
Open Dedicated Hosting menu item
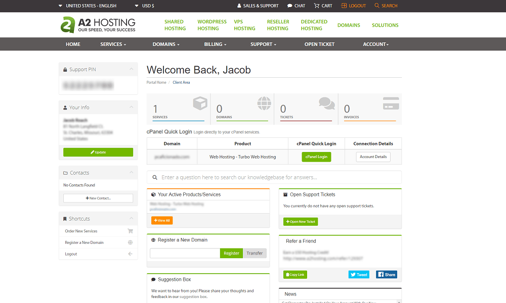(x=314, y=25)
